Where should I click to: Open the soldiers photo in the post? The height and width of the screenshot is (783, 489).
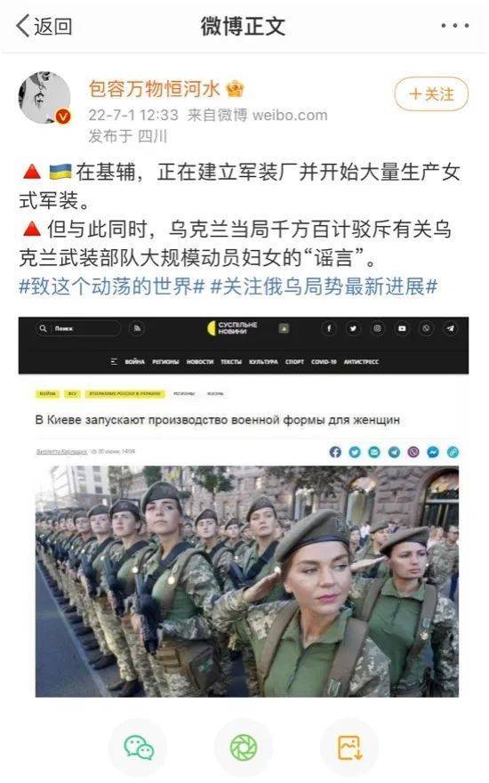pyautogui.click(x=247, y=581)
